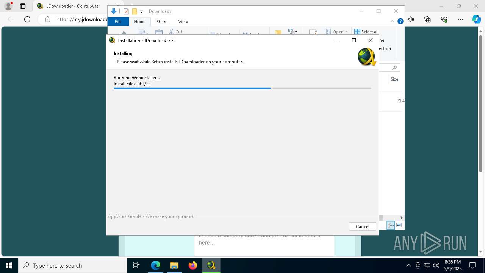This screenshot has width=485, height=273.
Task: Open Task View on the taskbar
Action: pyautogui.click(x=136, y=265)
